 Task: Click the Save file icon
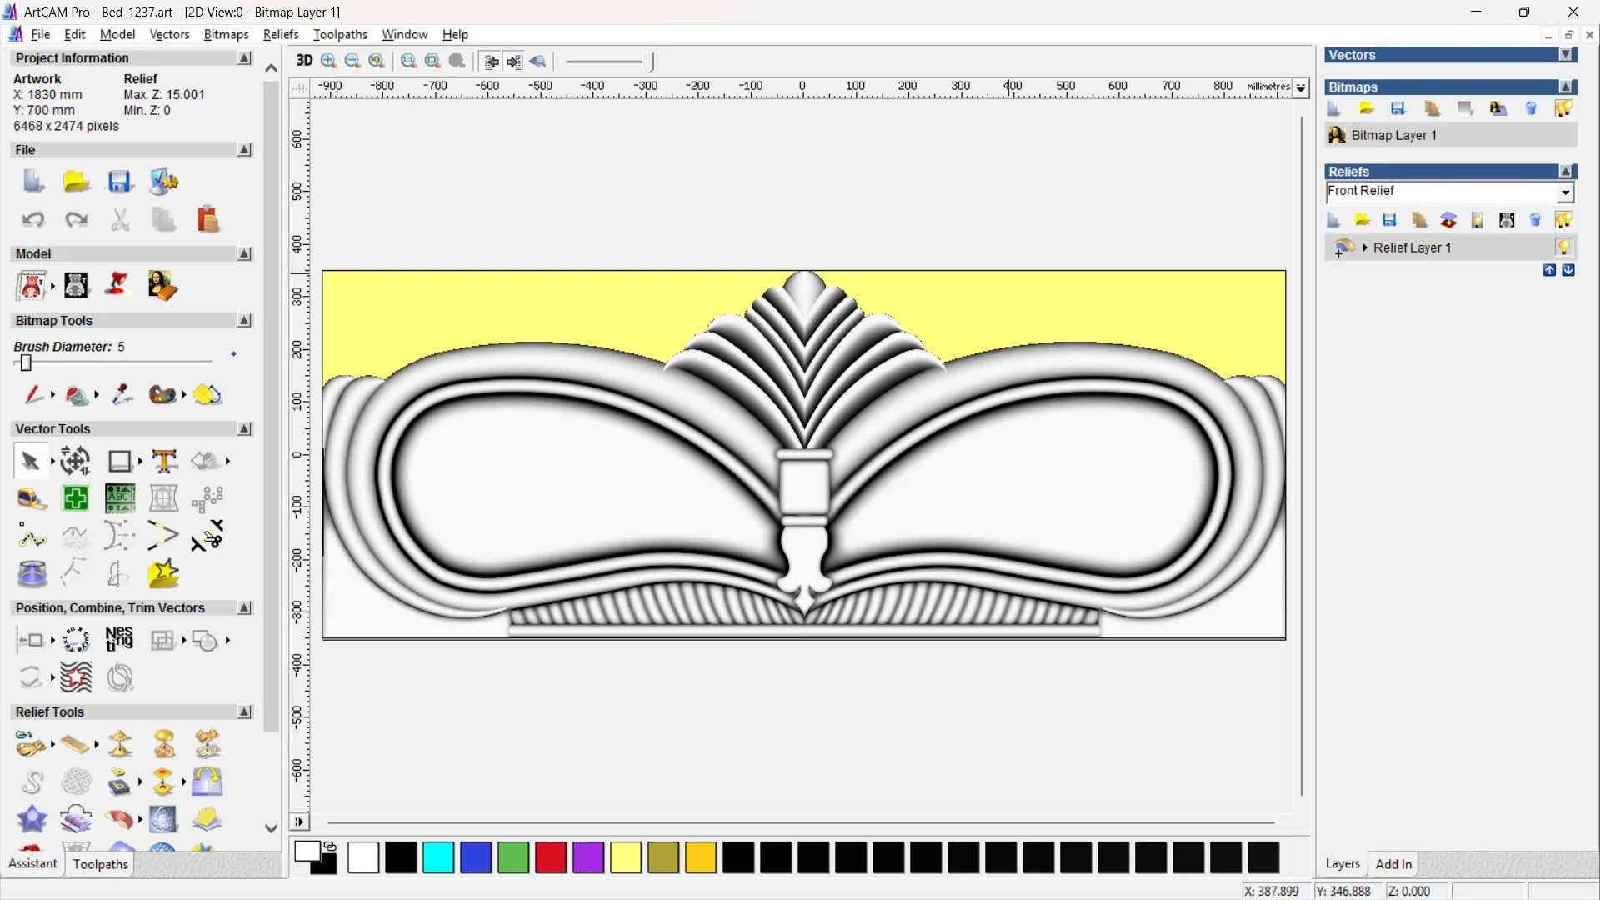[120, 182]
